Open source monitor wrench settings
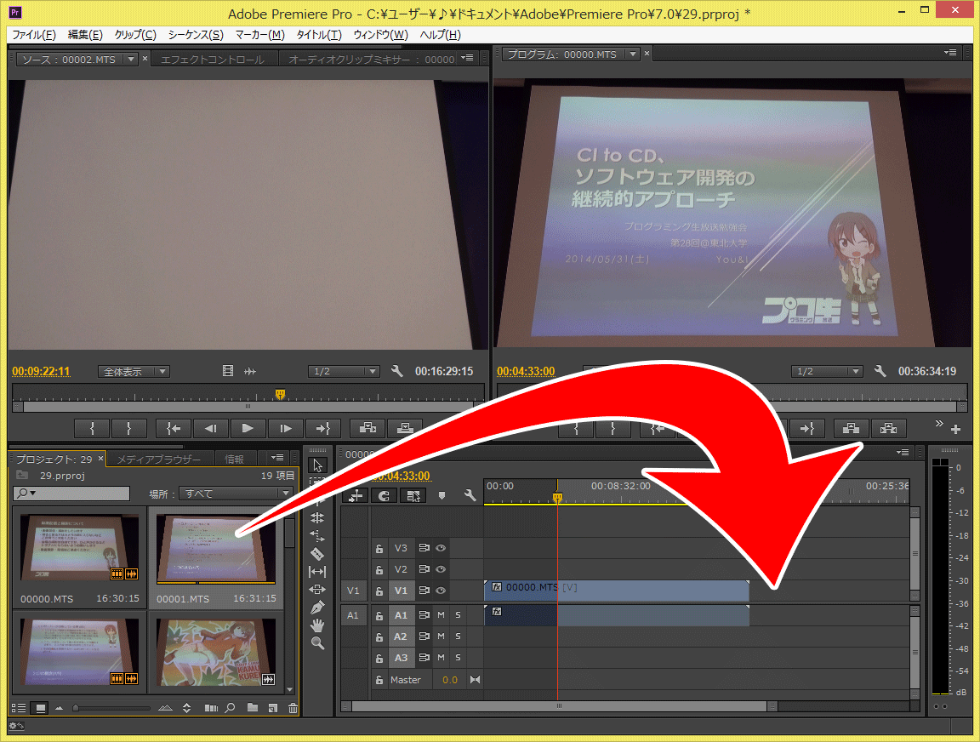Screen dimensions: 980x742 point(396,371)
